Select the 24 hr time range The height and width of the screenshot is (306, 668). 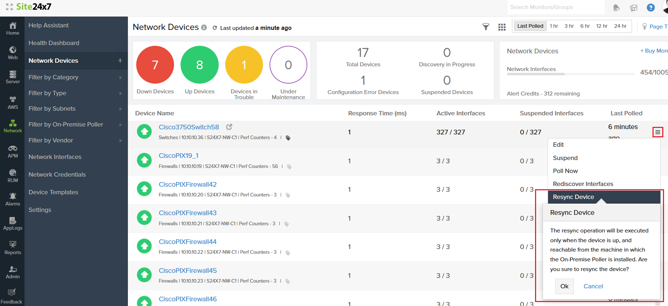(x=620, y=26)
